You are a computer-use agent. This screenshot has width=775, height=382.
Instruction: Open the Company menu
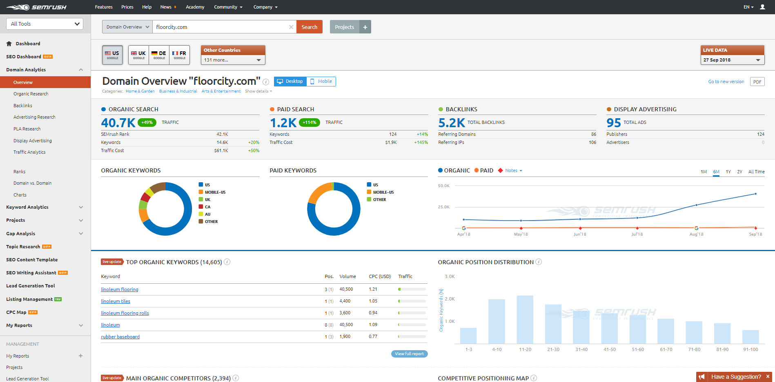click(265, 7)
